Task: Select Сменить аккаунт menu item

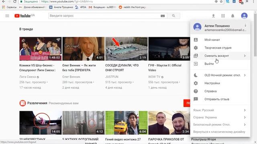Action: tap(220, 56)
